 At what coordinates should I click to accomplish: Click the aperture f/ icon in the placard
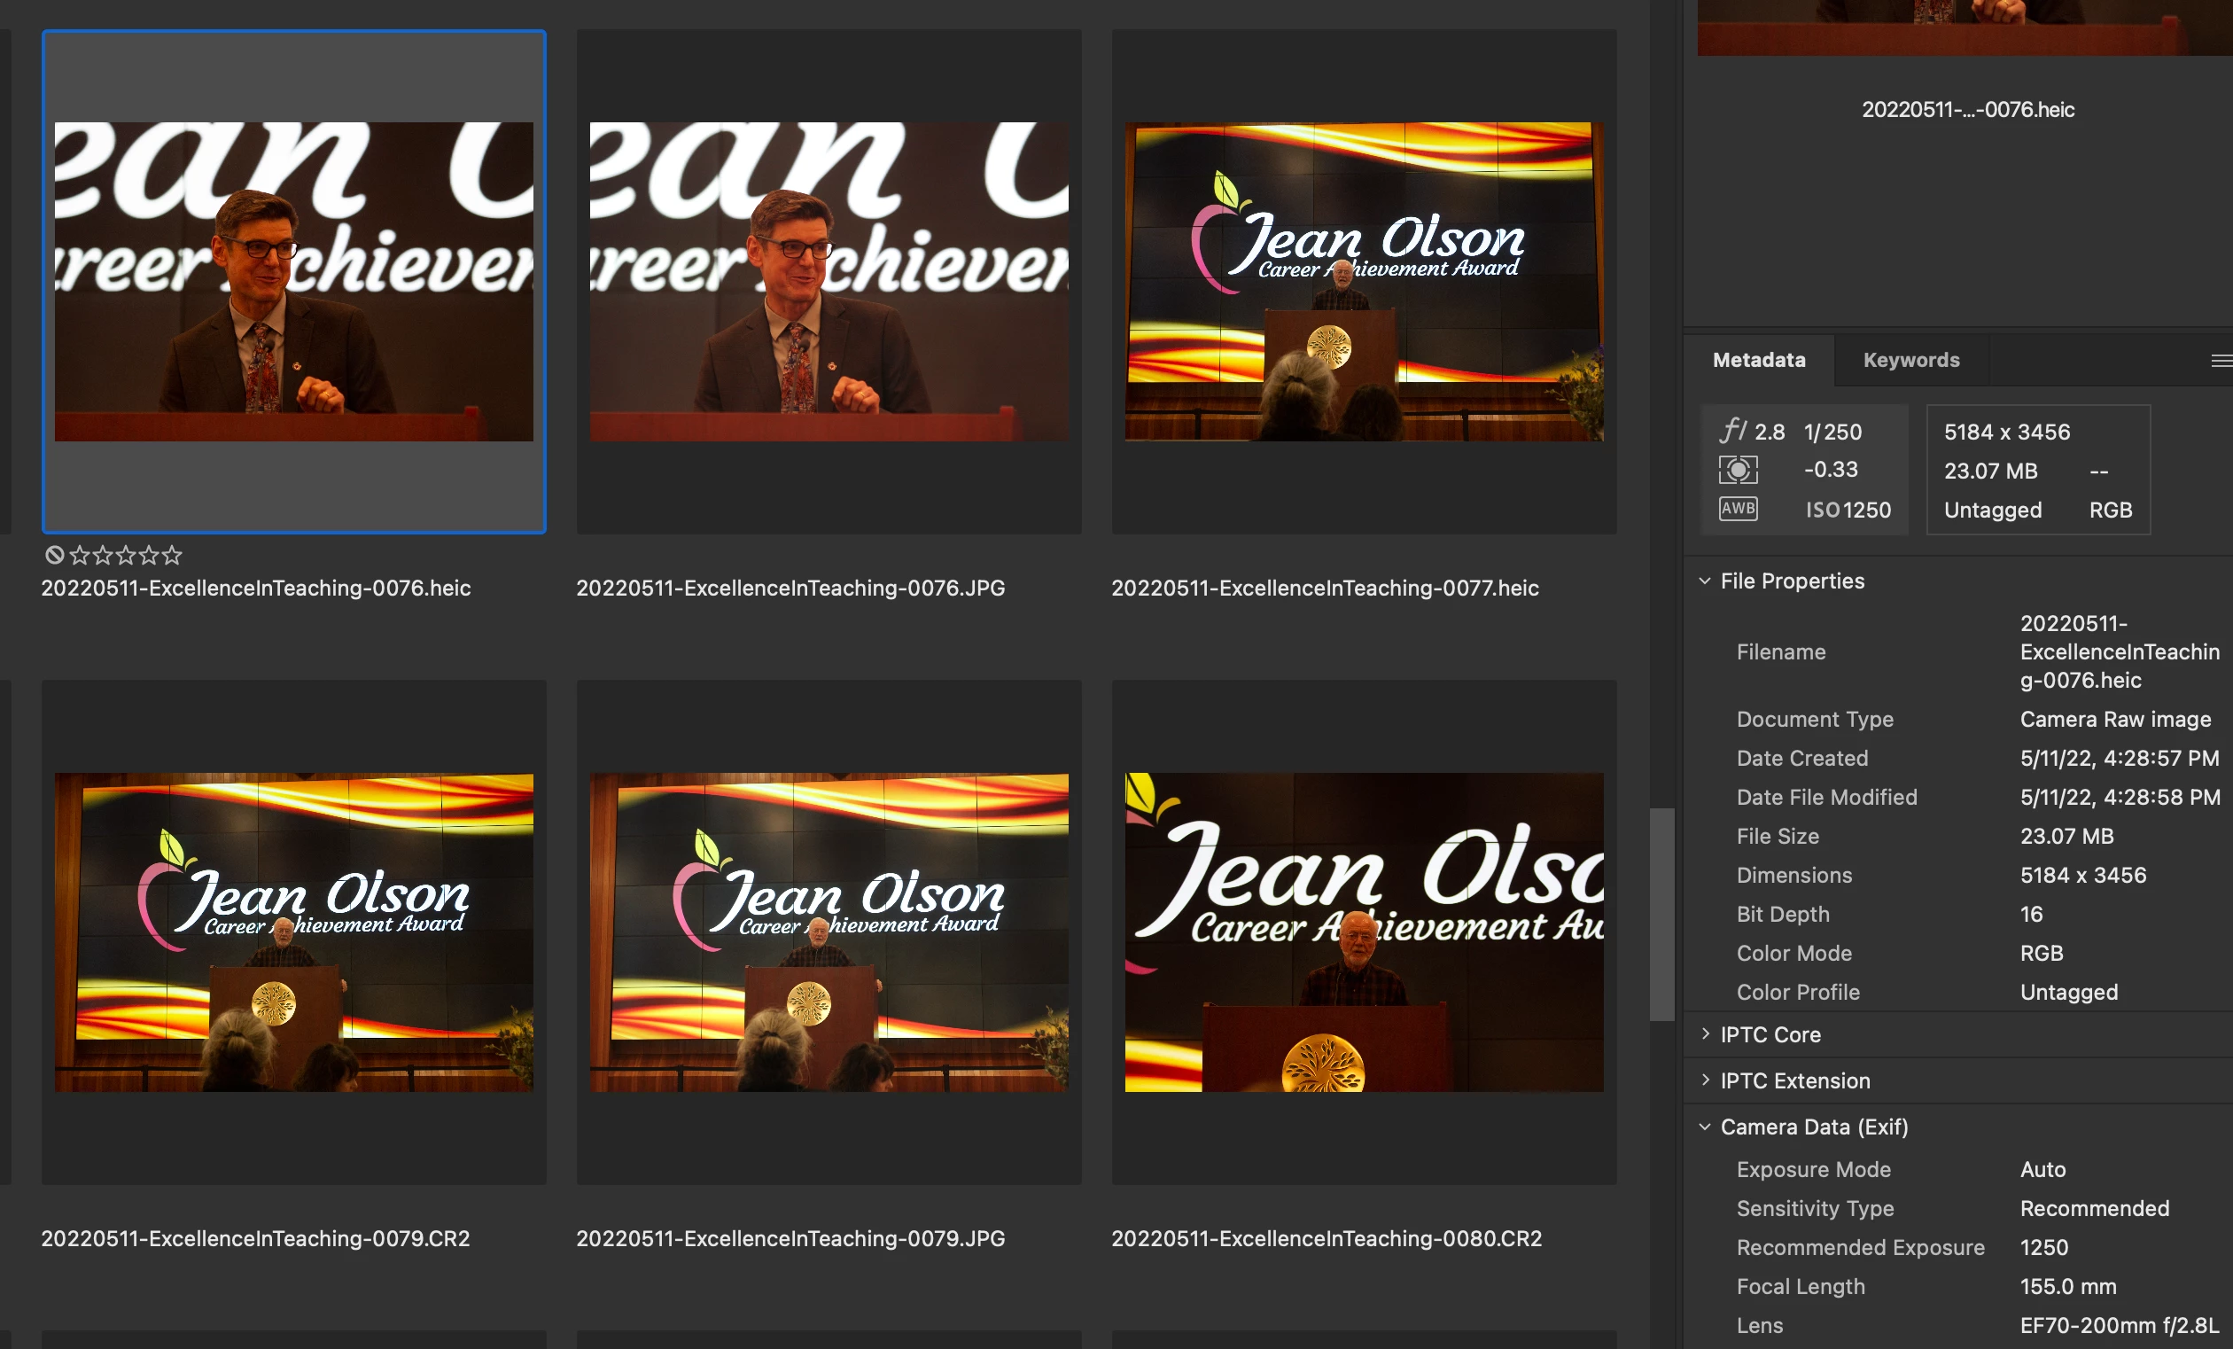(1732, 431)
